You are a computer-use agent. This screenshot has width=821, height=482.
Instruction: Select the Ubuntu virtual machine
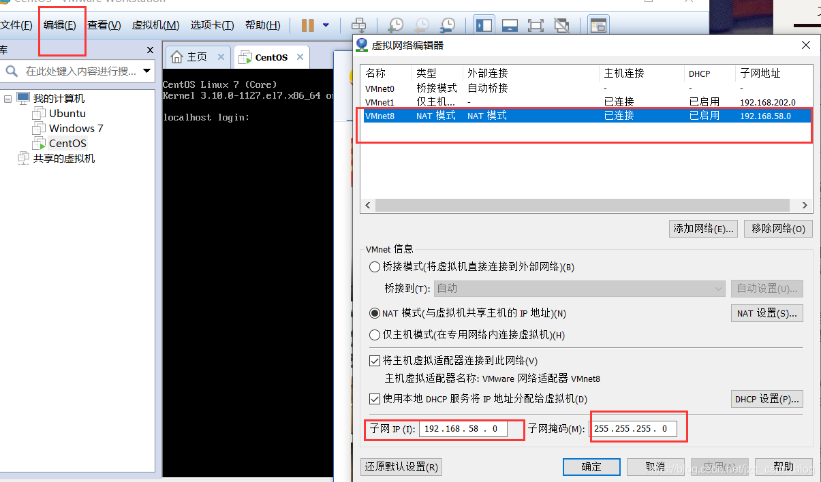[67, 114]
